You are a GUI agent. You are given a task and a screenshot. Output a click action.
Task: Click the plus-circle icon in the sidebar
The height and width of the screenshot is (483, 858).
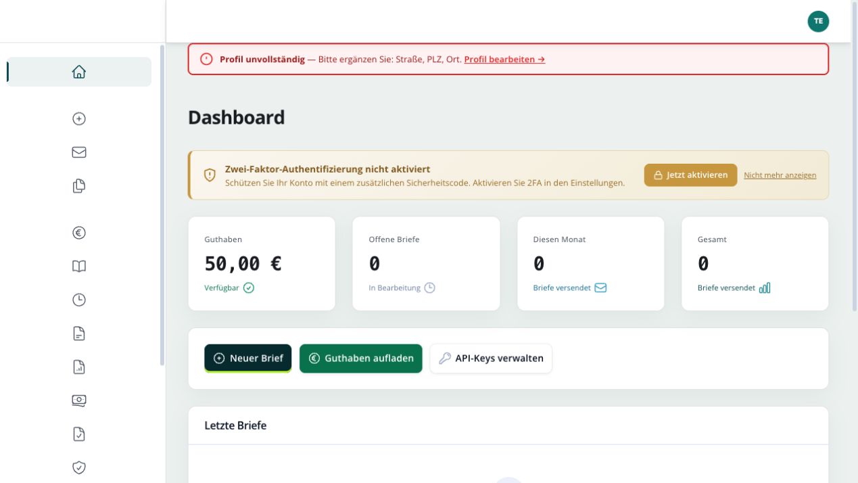point(79,118)
